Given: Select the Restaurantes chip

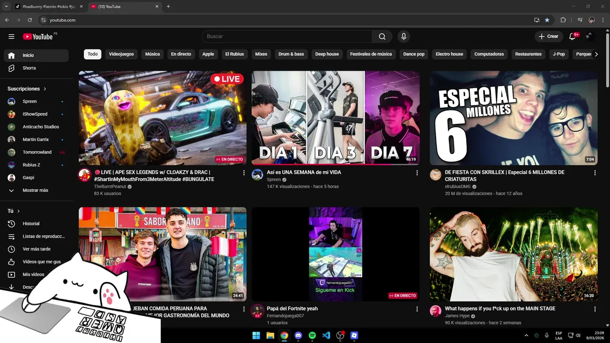Looking at the screenshot, I should (x=528, y=54).
